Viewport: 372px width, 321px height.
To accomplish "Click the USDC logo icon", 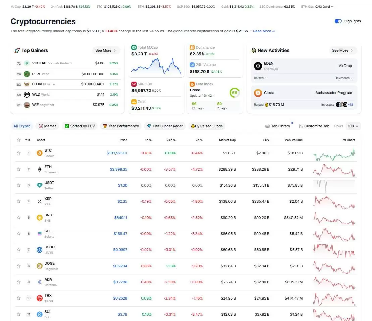I will (39, 250).
